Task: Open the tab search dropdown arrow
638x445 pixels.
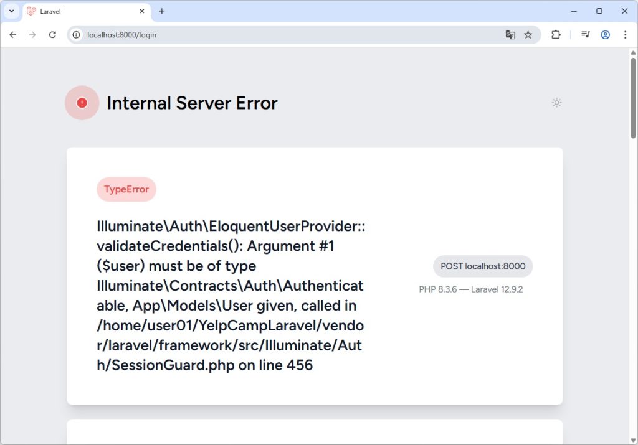Action: 11,11
